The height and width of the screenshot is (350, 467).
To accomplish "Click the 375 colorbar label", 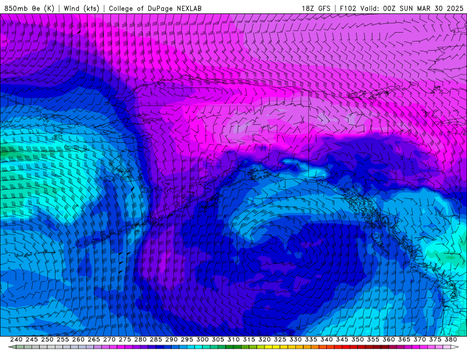I will tap(435, 339).
